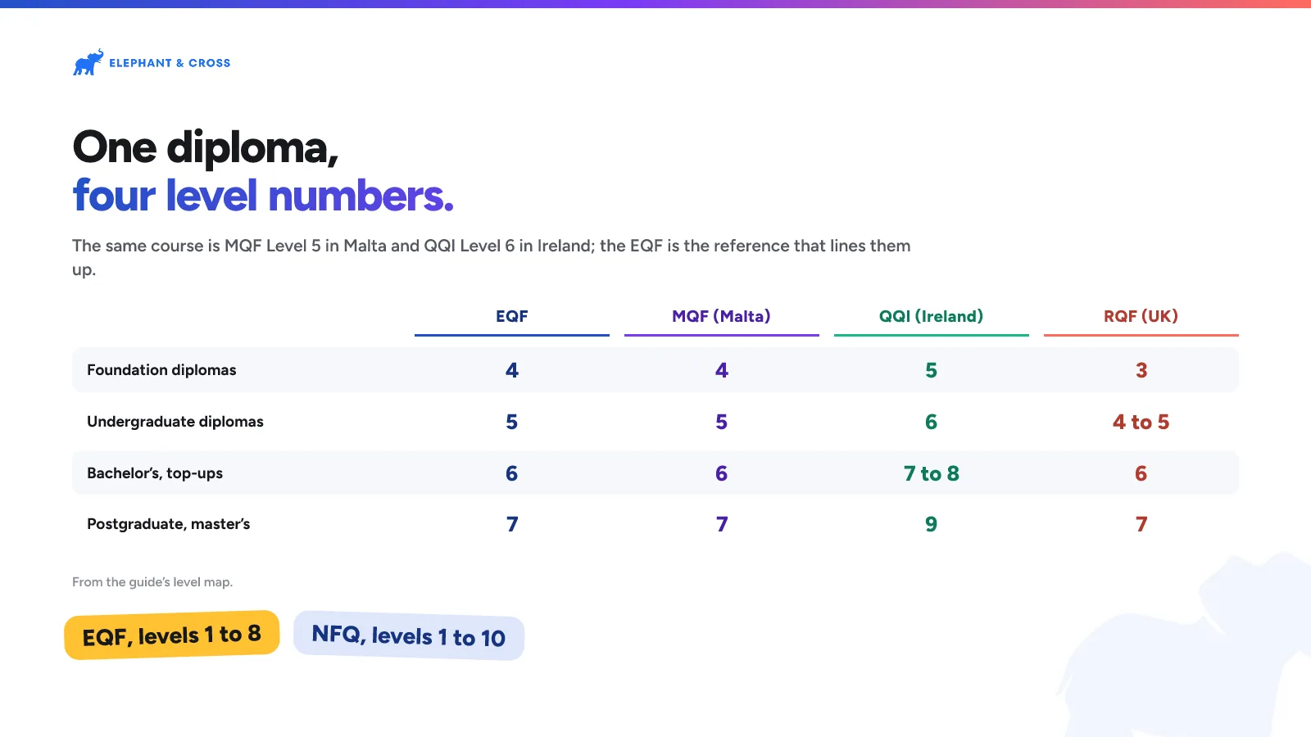The height and width of the screenshot is (737, 1311).
Task: Click the subtitle about MQF Level 5
Action: 492,257
